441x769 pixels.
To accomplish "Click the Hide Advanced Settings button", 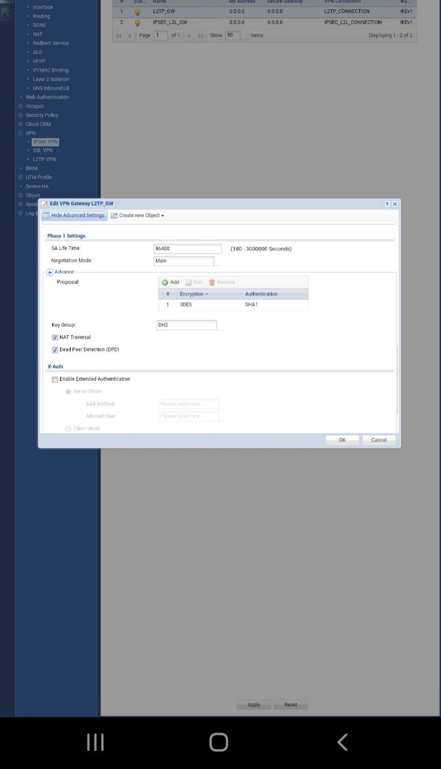I will click(x=74, y=216).
